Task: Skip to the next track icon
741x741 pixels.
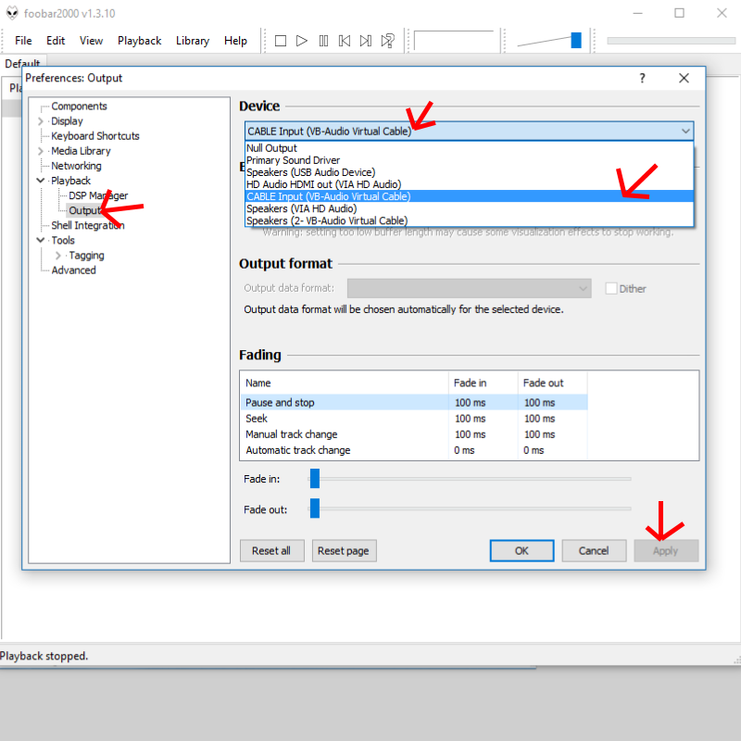Action: 366,41
